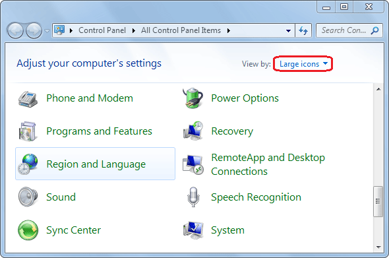Viewport: 389px width, 258px height.
Task: Open the RemoteApp and Desktop Connections icon
Action: [x=193, y=164]
